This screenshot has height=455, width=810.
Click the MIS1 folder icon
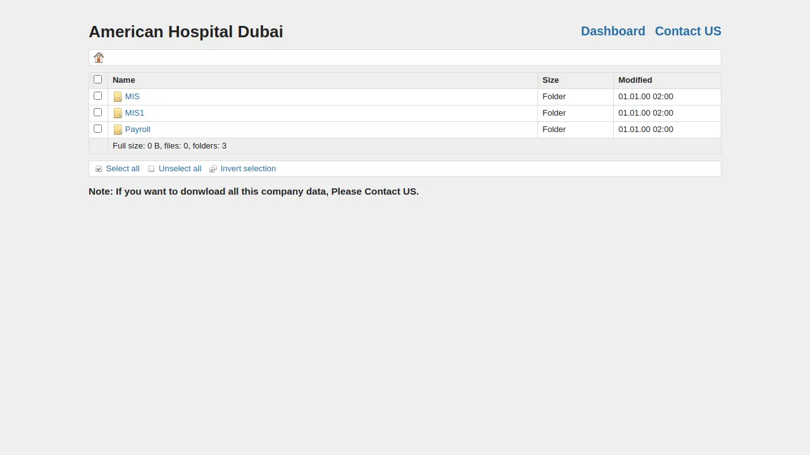pyautogui.click(x=118, y=113)
